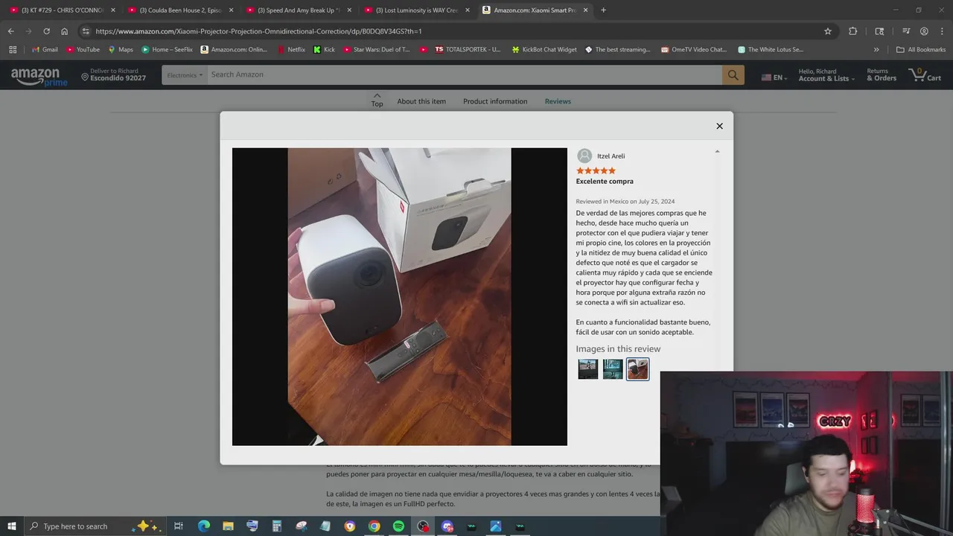This screenshot has height=536, width=953.
Task: Open the Chrome three-dot menu
Action: [x=941, y=31]
